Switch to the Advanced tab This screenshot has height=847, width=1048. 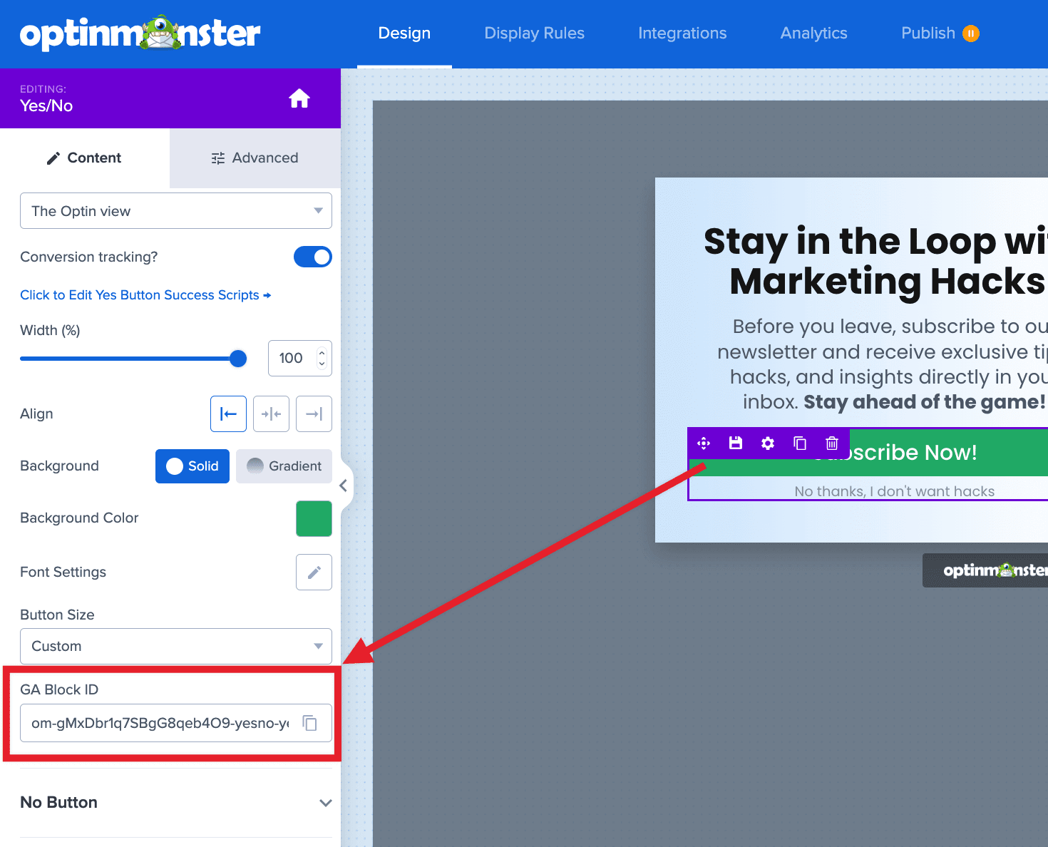[x=255, y=158]
